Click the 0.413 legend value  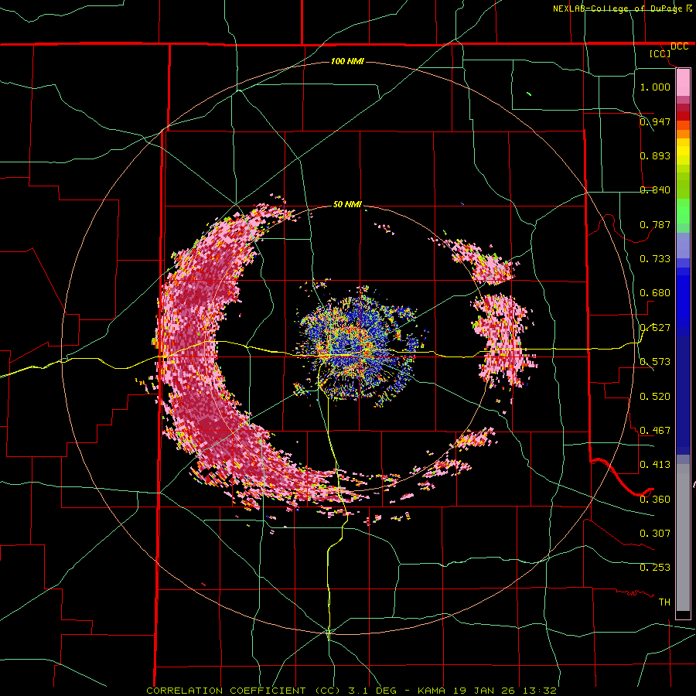pos(655,464)
